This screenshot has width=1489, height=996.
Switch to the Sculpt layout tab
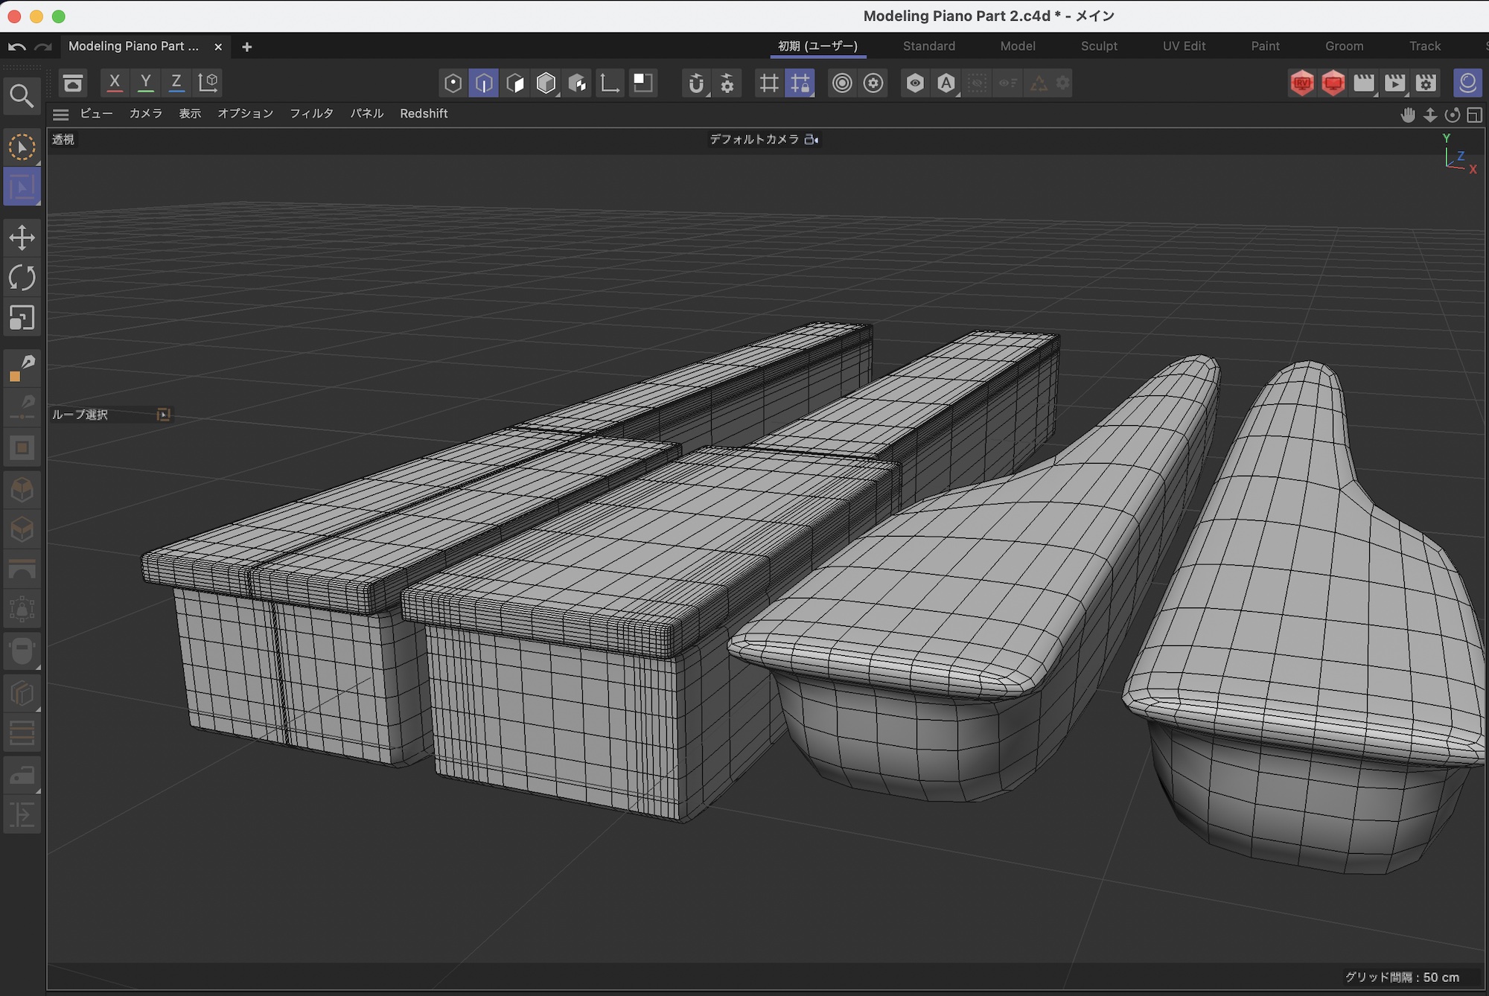click(x=1099, y=46)
